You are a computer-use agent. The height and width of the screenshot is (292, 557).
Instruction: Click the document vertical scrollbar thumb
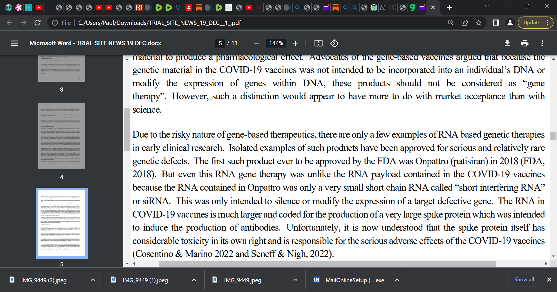[x=553, y=136]
